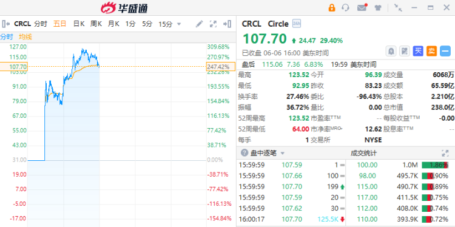Expand the trade statistics panel

click(445, 154)
